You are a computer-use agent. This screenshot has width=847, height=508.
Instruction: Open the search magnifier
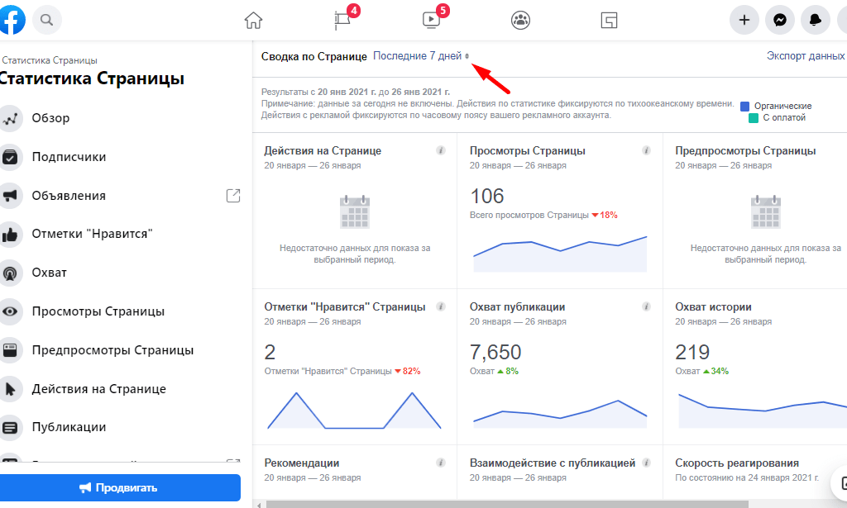tap(46, 20)
